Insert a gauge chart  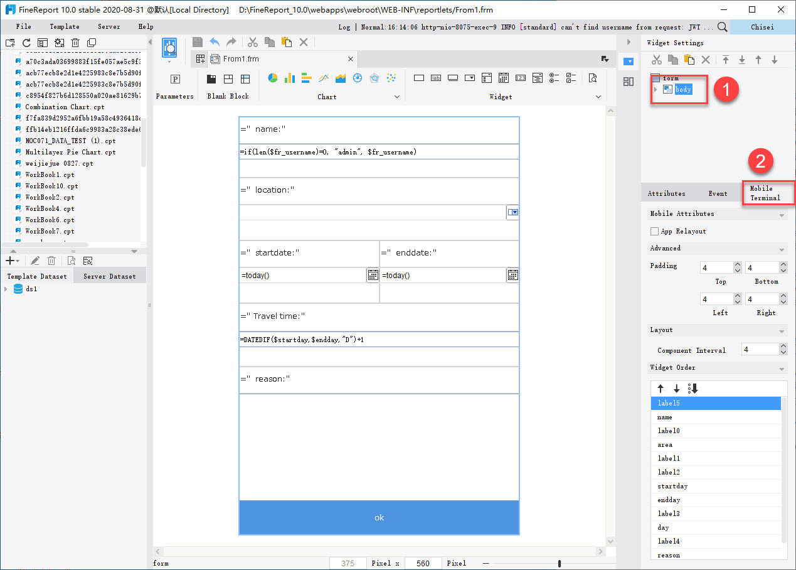pyautogui.click(x=358, y=78)
